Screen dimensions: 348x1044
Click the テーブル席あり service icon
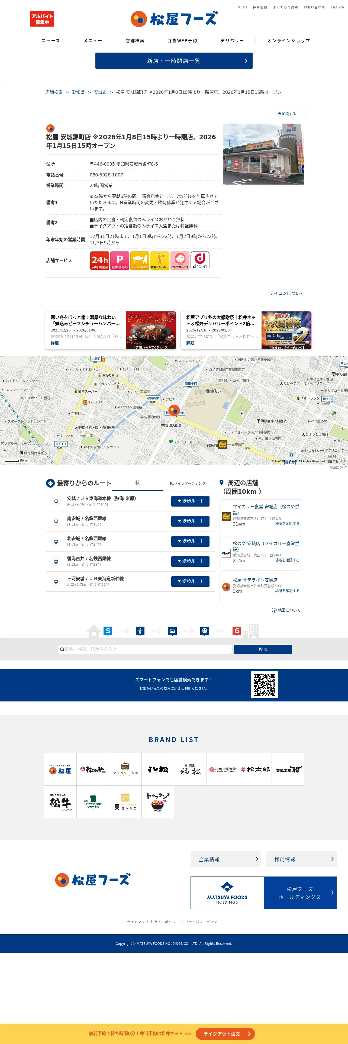140,261
